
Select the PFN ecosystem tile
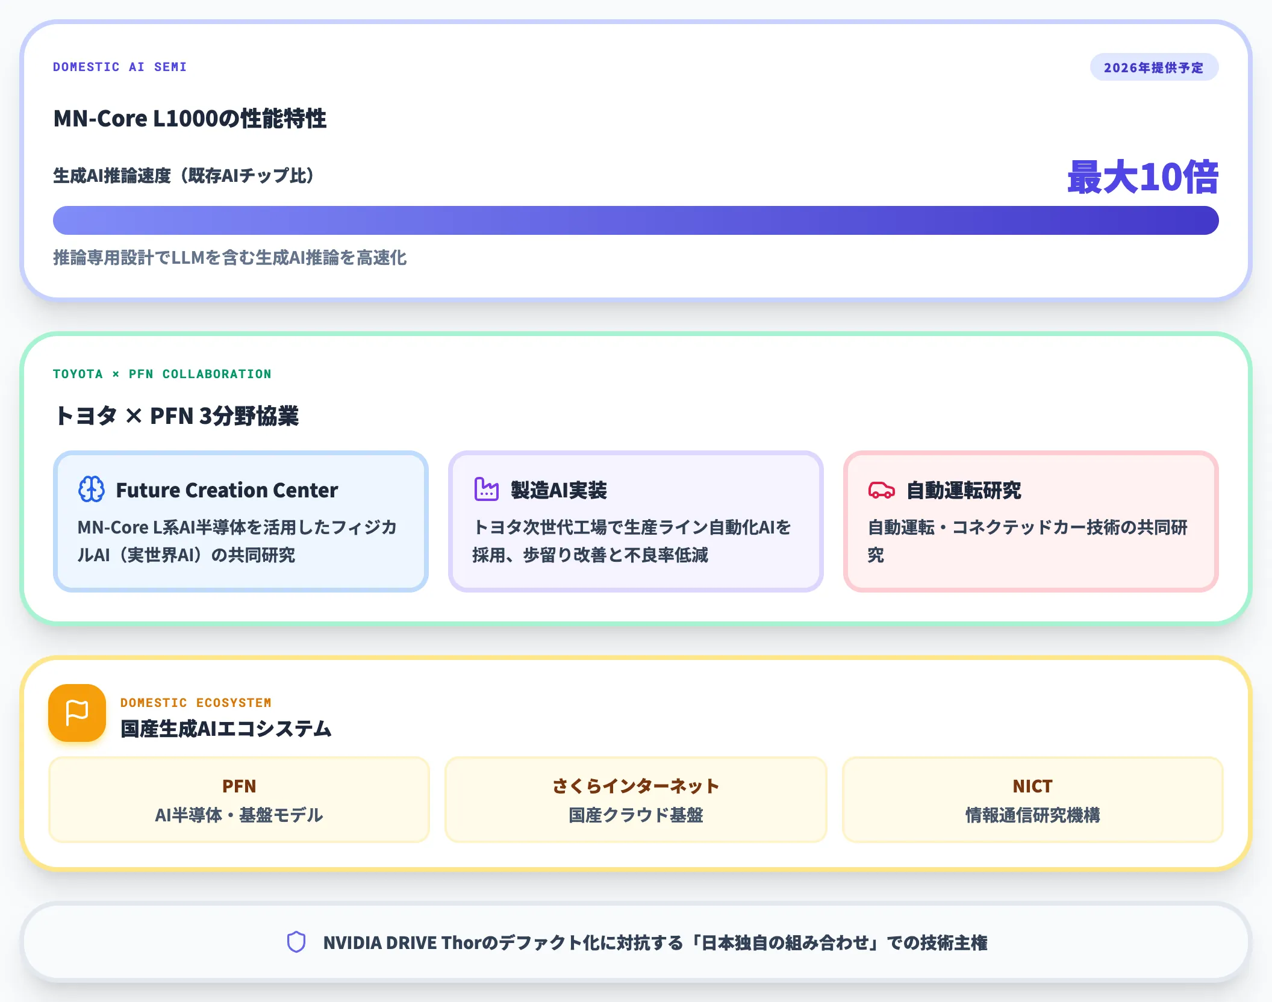[x=239, y=800]
